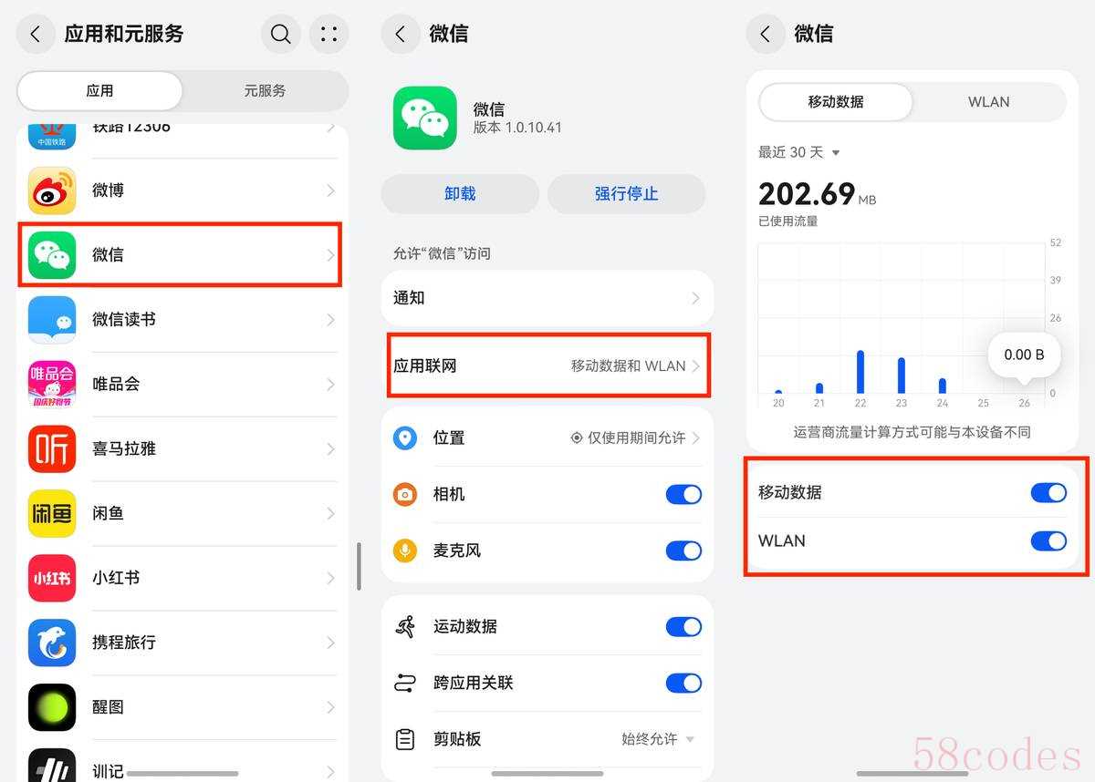The image size is (1095, 782).
Task: Go back from 微信 app info screen
Action: click(401, 35)
